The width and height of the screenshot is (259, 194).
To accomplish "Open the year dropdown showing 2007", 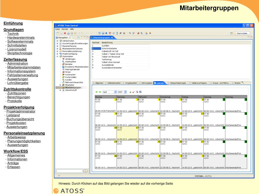I will [x=125, y=92].
